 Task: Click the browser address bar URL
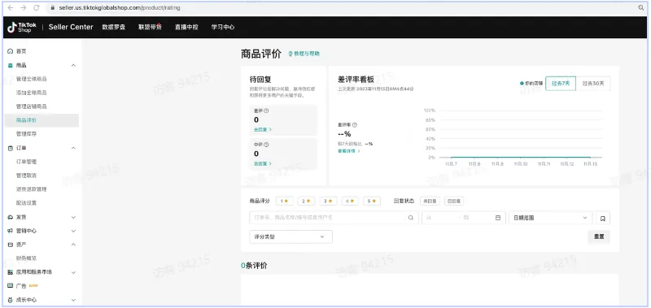click(120, 8)
